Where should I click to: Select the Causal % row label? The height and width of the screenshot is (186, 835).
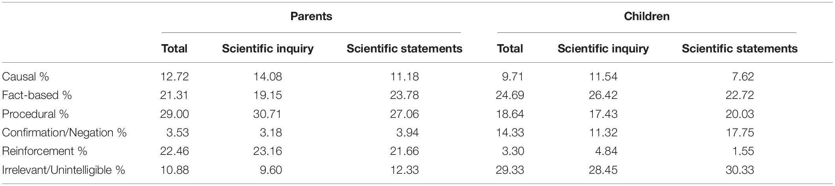pyautogui.click(x=25, y=76)
